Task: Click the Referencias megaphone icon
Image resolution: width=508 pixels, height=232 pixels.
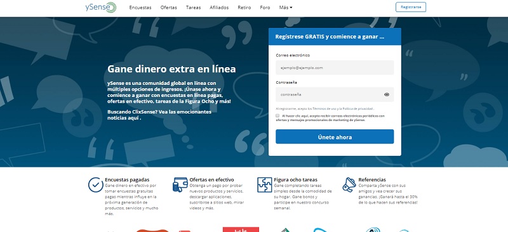Action: pos(349,184)
